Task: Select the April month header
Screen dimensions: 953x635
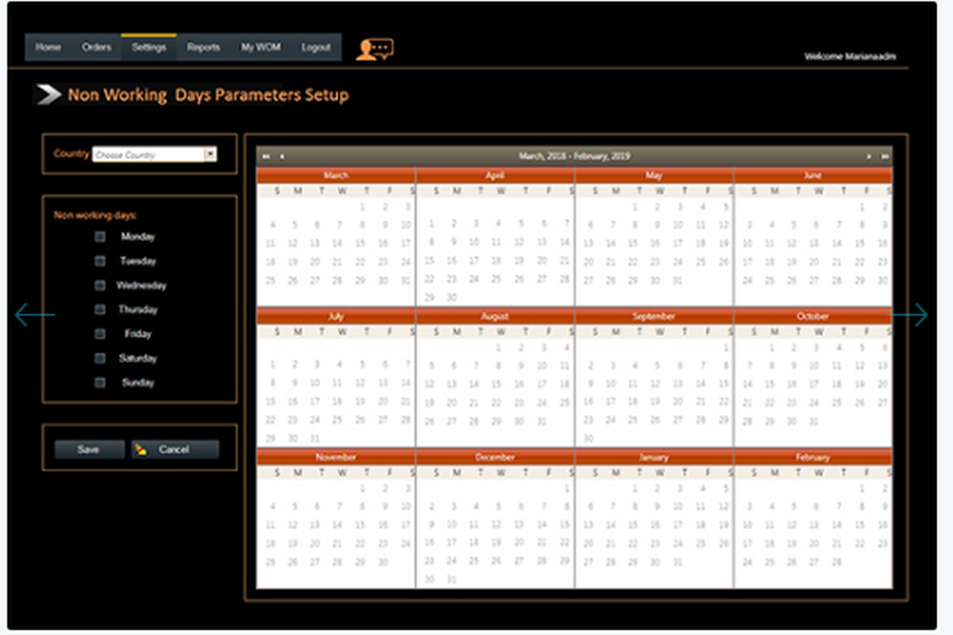Action: [495, 175]
